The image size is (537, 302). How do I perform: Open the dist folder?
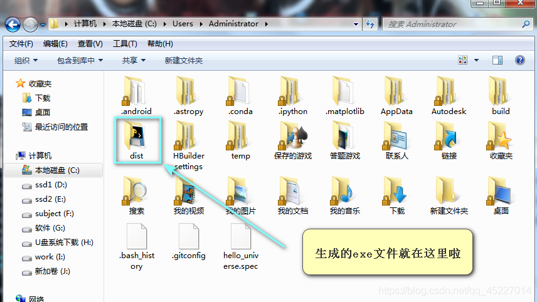137,139
